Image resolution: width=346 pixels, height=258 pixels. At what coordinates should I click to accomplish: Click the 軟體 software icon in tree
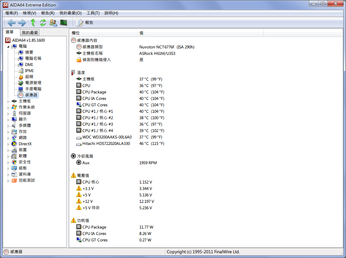click(14, 156)
